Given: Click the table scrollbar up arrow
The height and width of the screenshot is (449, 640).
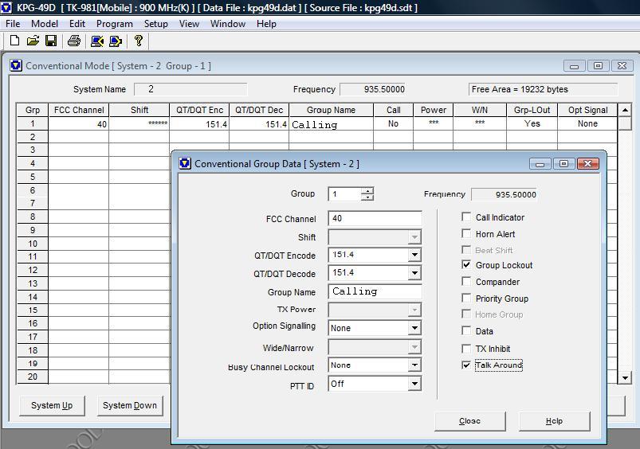Looking at the screenshot, I should [625, 110].
